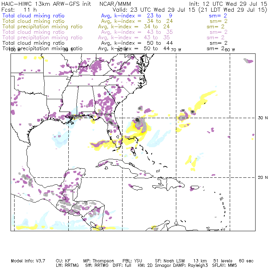Viewport: 269px width, 269px height.
Task: Select the DIFF: full label
Action: click(122, 265)
